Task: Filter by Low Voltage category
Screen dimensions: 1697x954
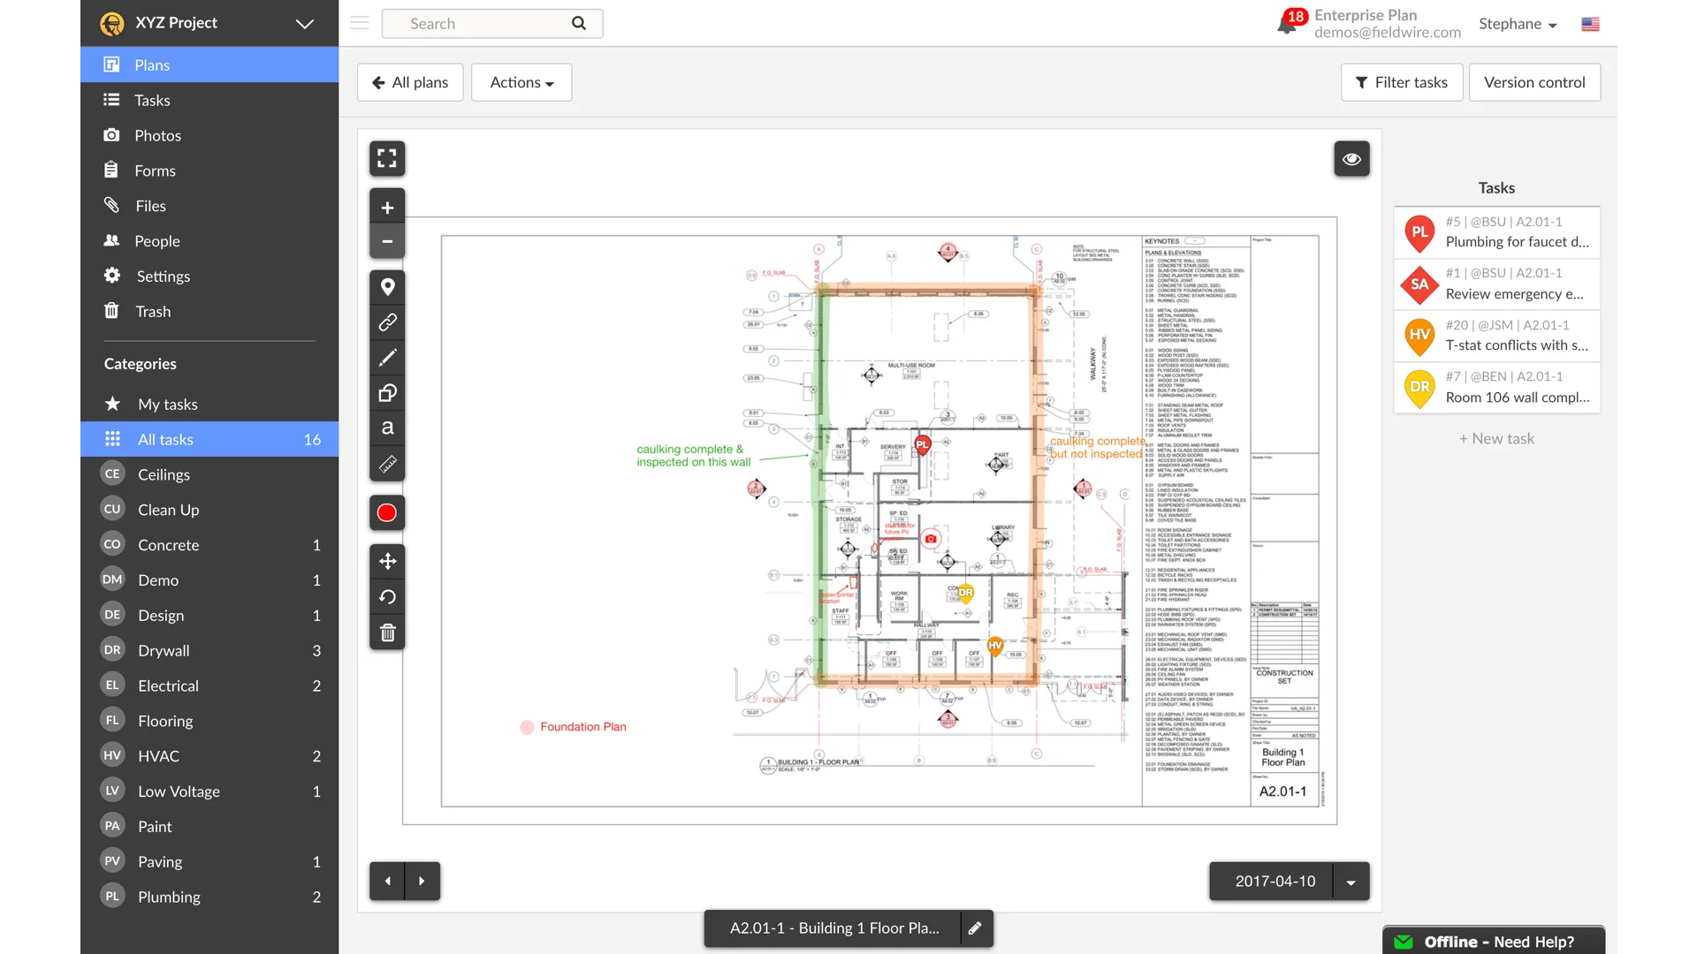Action: [x=209, y=791]
